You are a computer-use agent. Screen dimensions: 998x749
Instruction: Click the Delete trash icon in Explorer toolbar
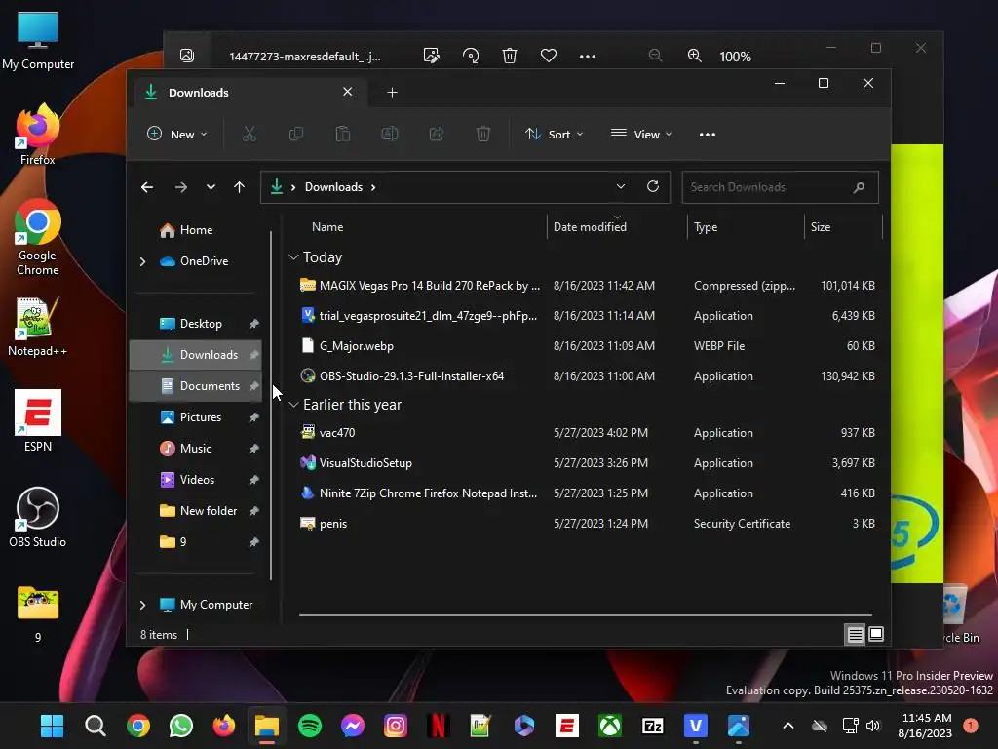[483, 134]
